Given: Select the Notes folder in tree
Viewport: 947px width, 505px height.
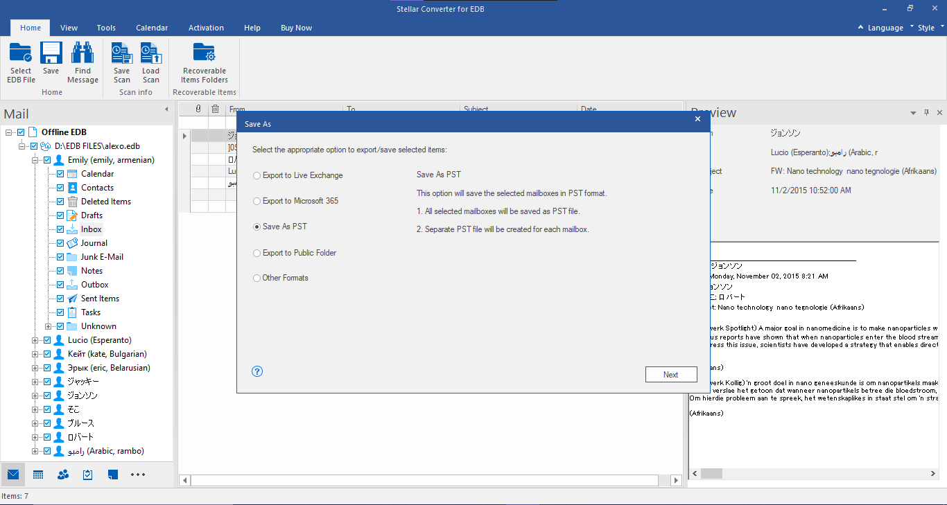Looking at the screenshot, I should click(x=92, y=271).
